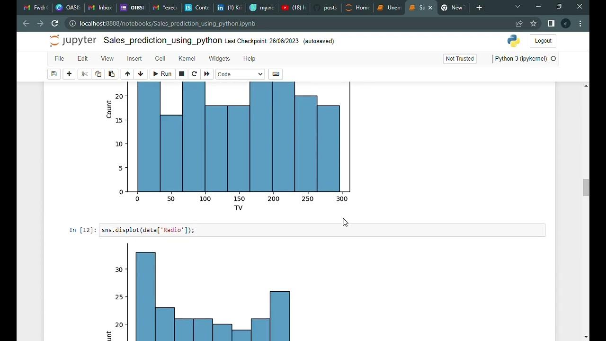Move selected cell up arrow
The width and height of the screenshot is (606, 341).
(x=127, y=74)
